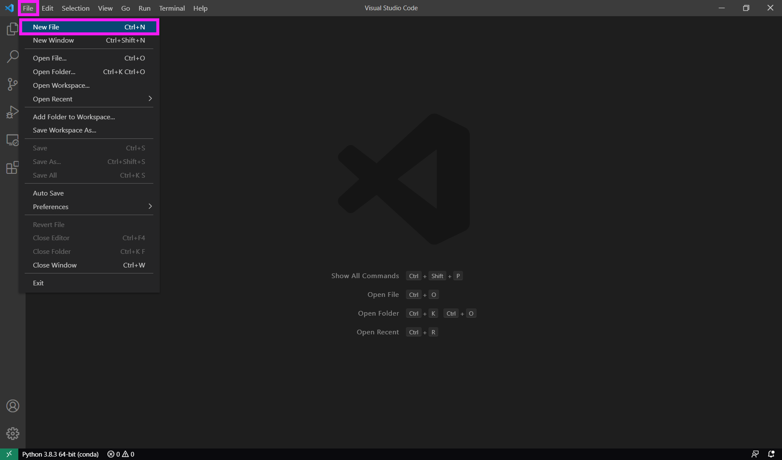Click the grayed Revert File entry
Viewport: 782px width, 460px height.
click(x=89, y=224)
